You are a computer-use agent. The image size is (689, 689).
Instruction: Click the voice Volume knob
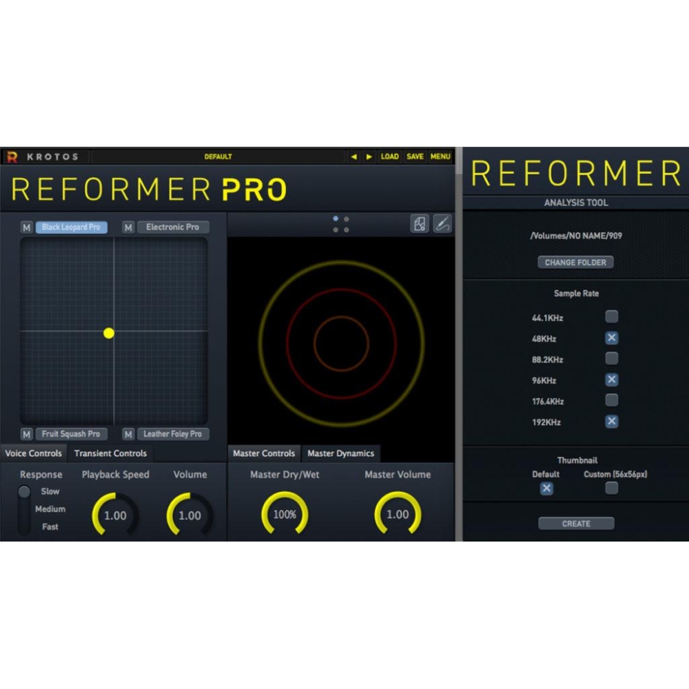click(190, 515)
